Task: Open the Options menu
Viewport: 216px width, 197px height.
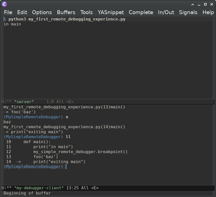Action: click(42, 12)
